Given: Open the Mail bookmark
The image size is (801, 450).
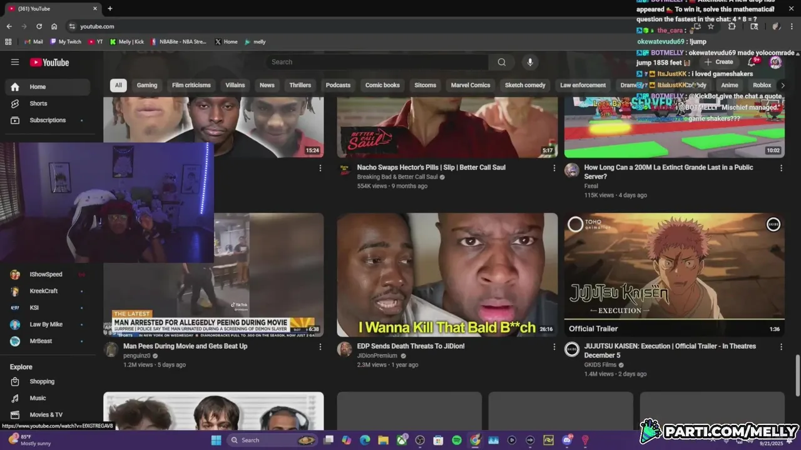Looking at the screenshot, I should tap(34, 42).
